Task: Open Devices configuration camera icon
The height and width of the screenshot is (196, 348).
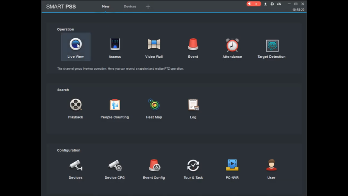Action: [76, 165]
